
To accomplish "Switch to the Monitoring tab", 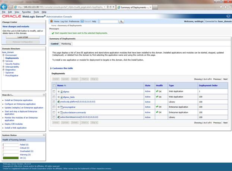I will 66,44.
